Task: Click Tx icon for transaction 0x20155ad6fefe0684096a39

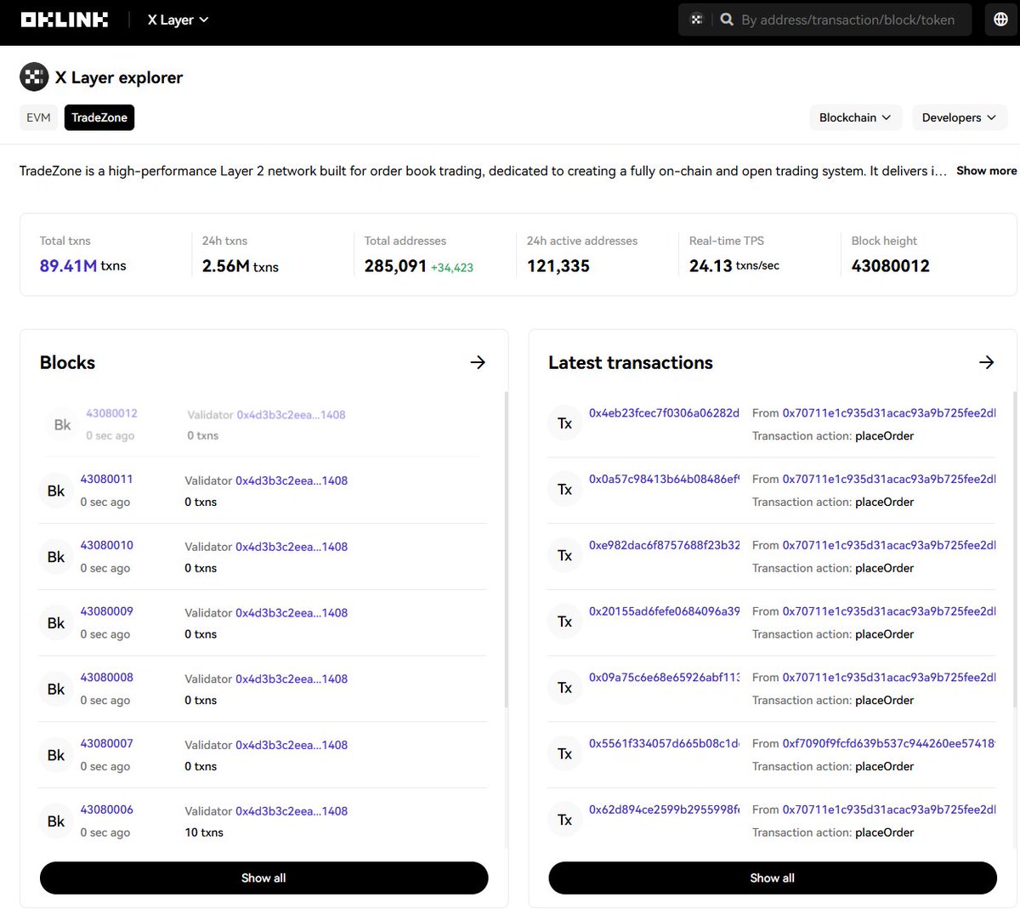Action: coord(564,622)
